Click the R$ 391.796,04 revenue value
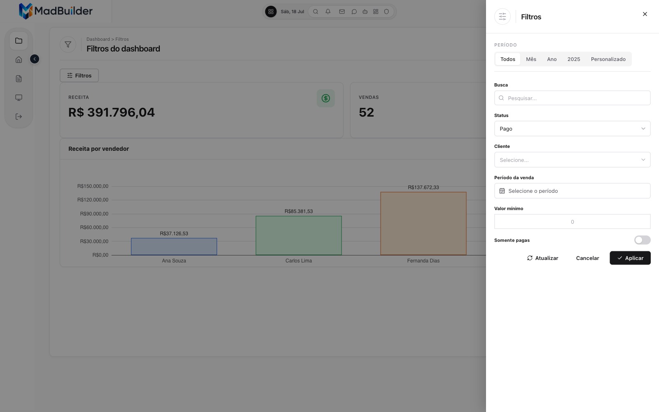This screenshot has width=659, height=412. [112, 112]
